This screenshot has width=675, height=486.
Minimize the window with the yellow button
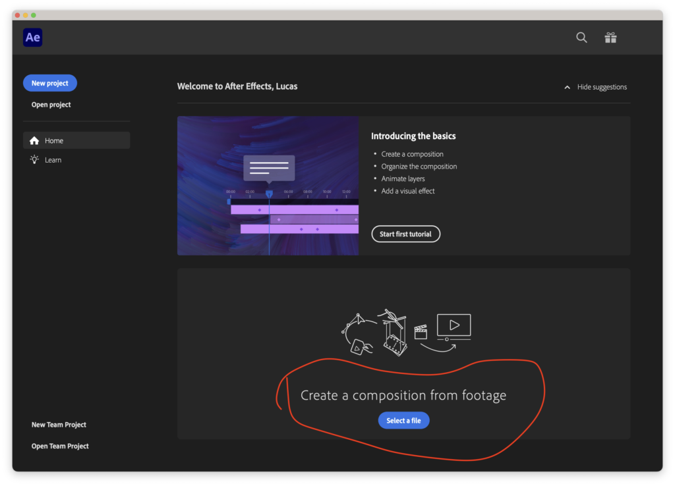(26, 15)
